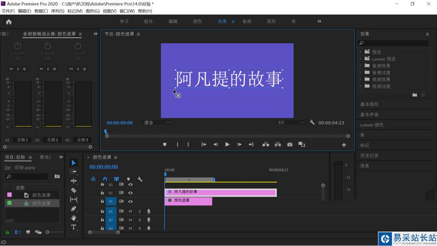Image resolution: width=437 pixels, height=246 pixels.
Task: Click the effects search field
Action: (393, 43)
